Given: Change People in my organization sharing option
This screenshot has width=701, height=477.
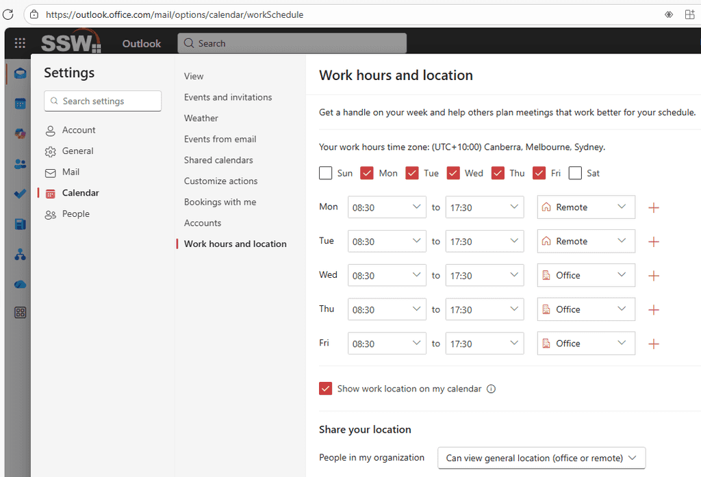Looking at the screenshot, I should 541,458.
